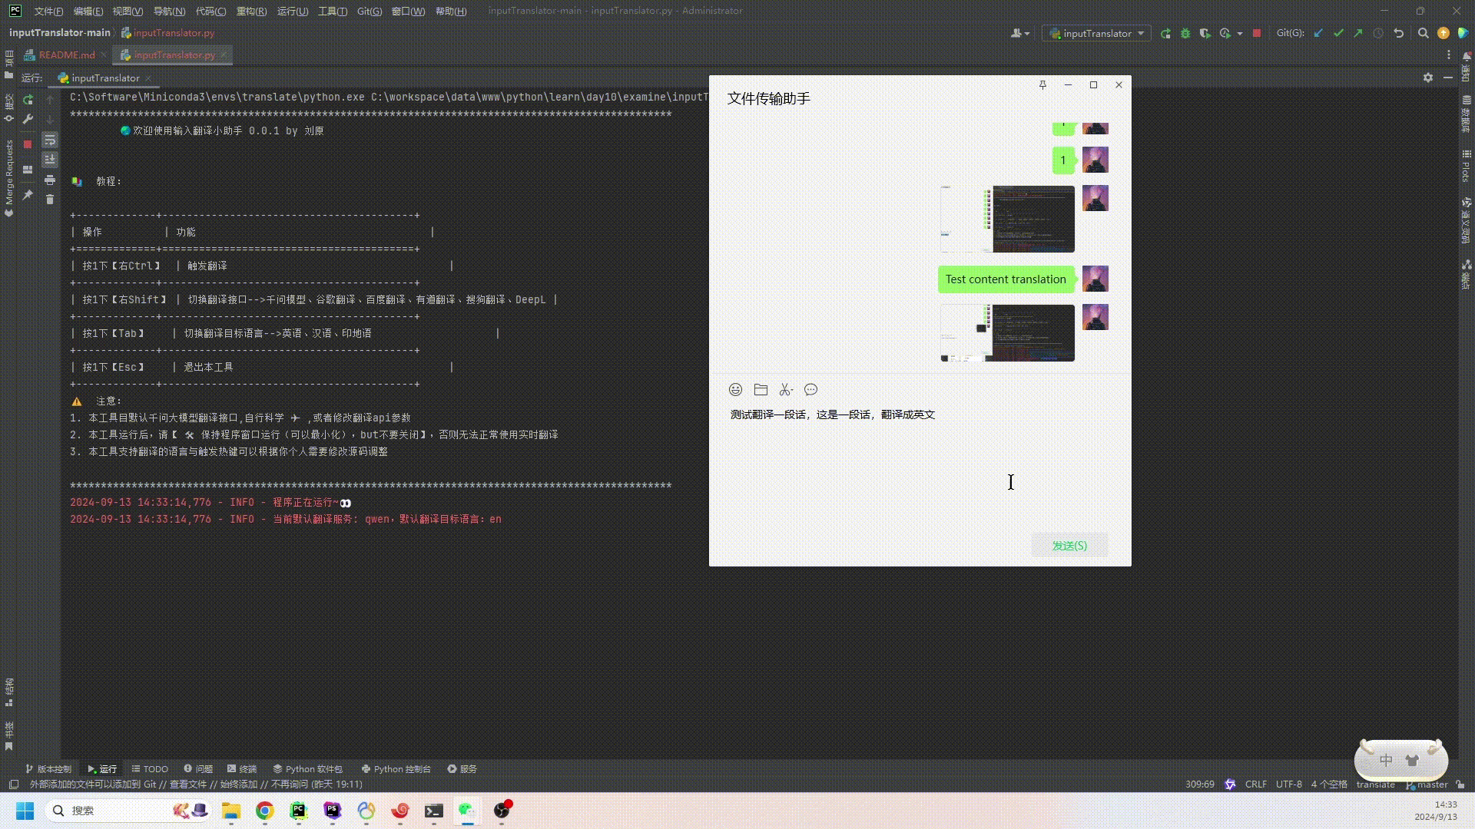Click the Problems/issues icon in bottom bar
Image resolution: width=1475 pixels, height=829 pixels.
tap(201, 768)
